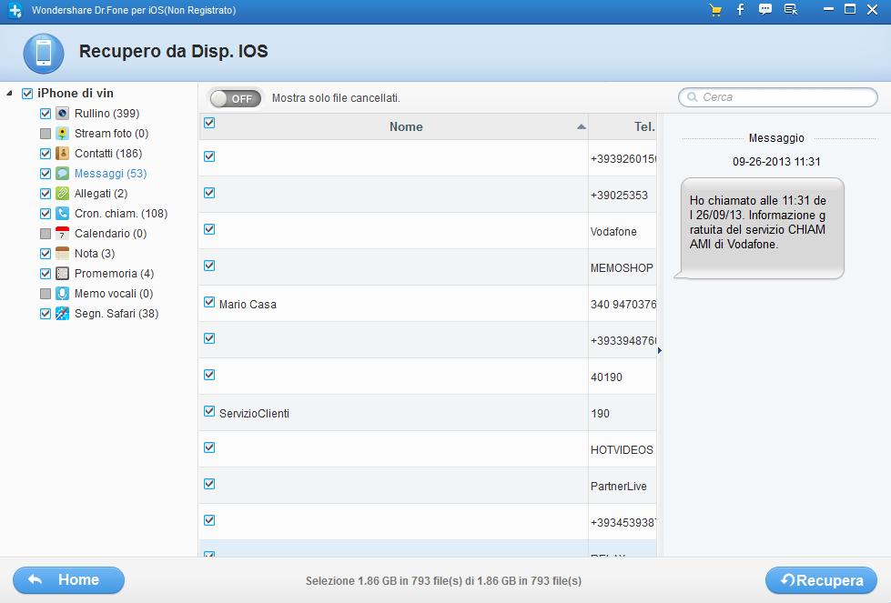
Task: Open Promemoria (4) category
Action: (x=114, y=274)
